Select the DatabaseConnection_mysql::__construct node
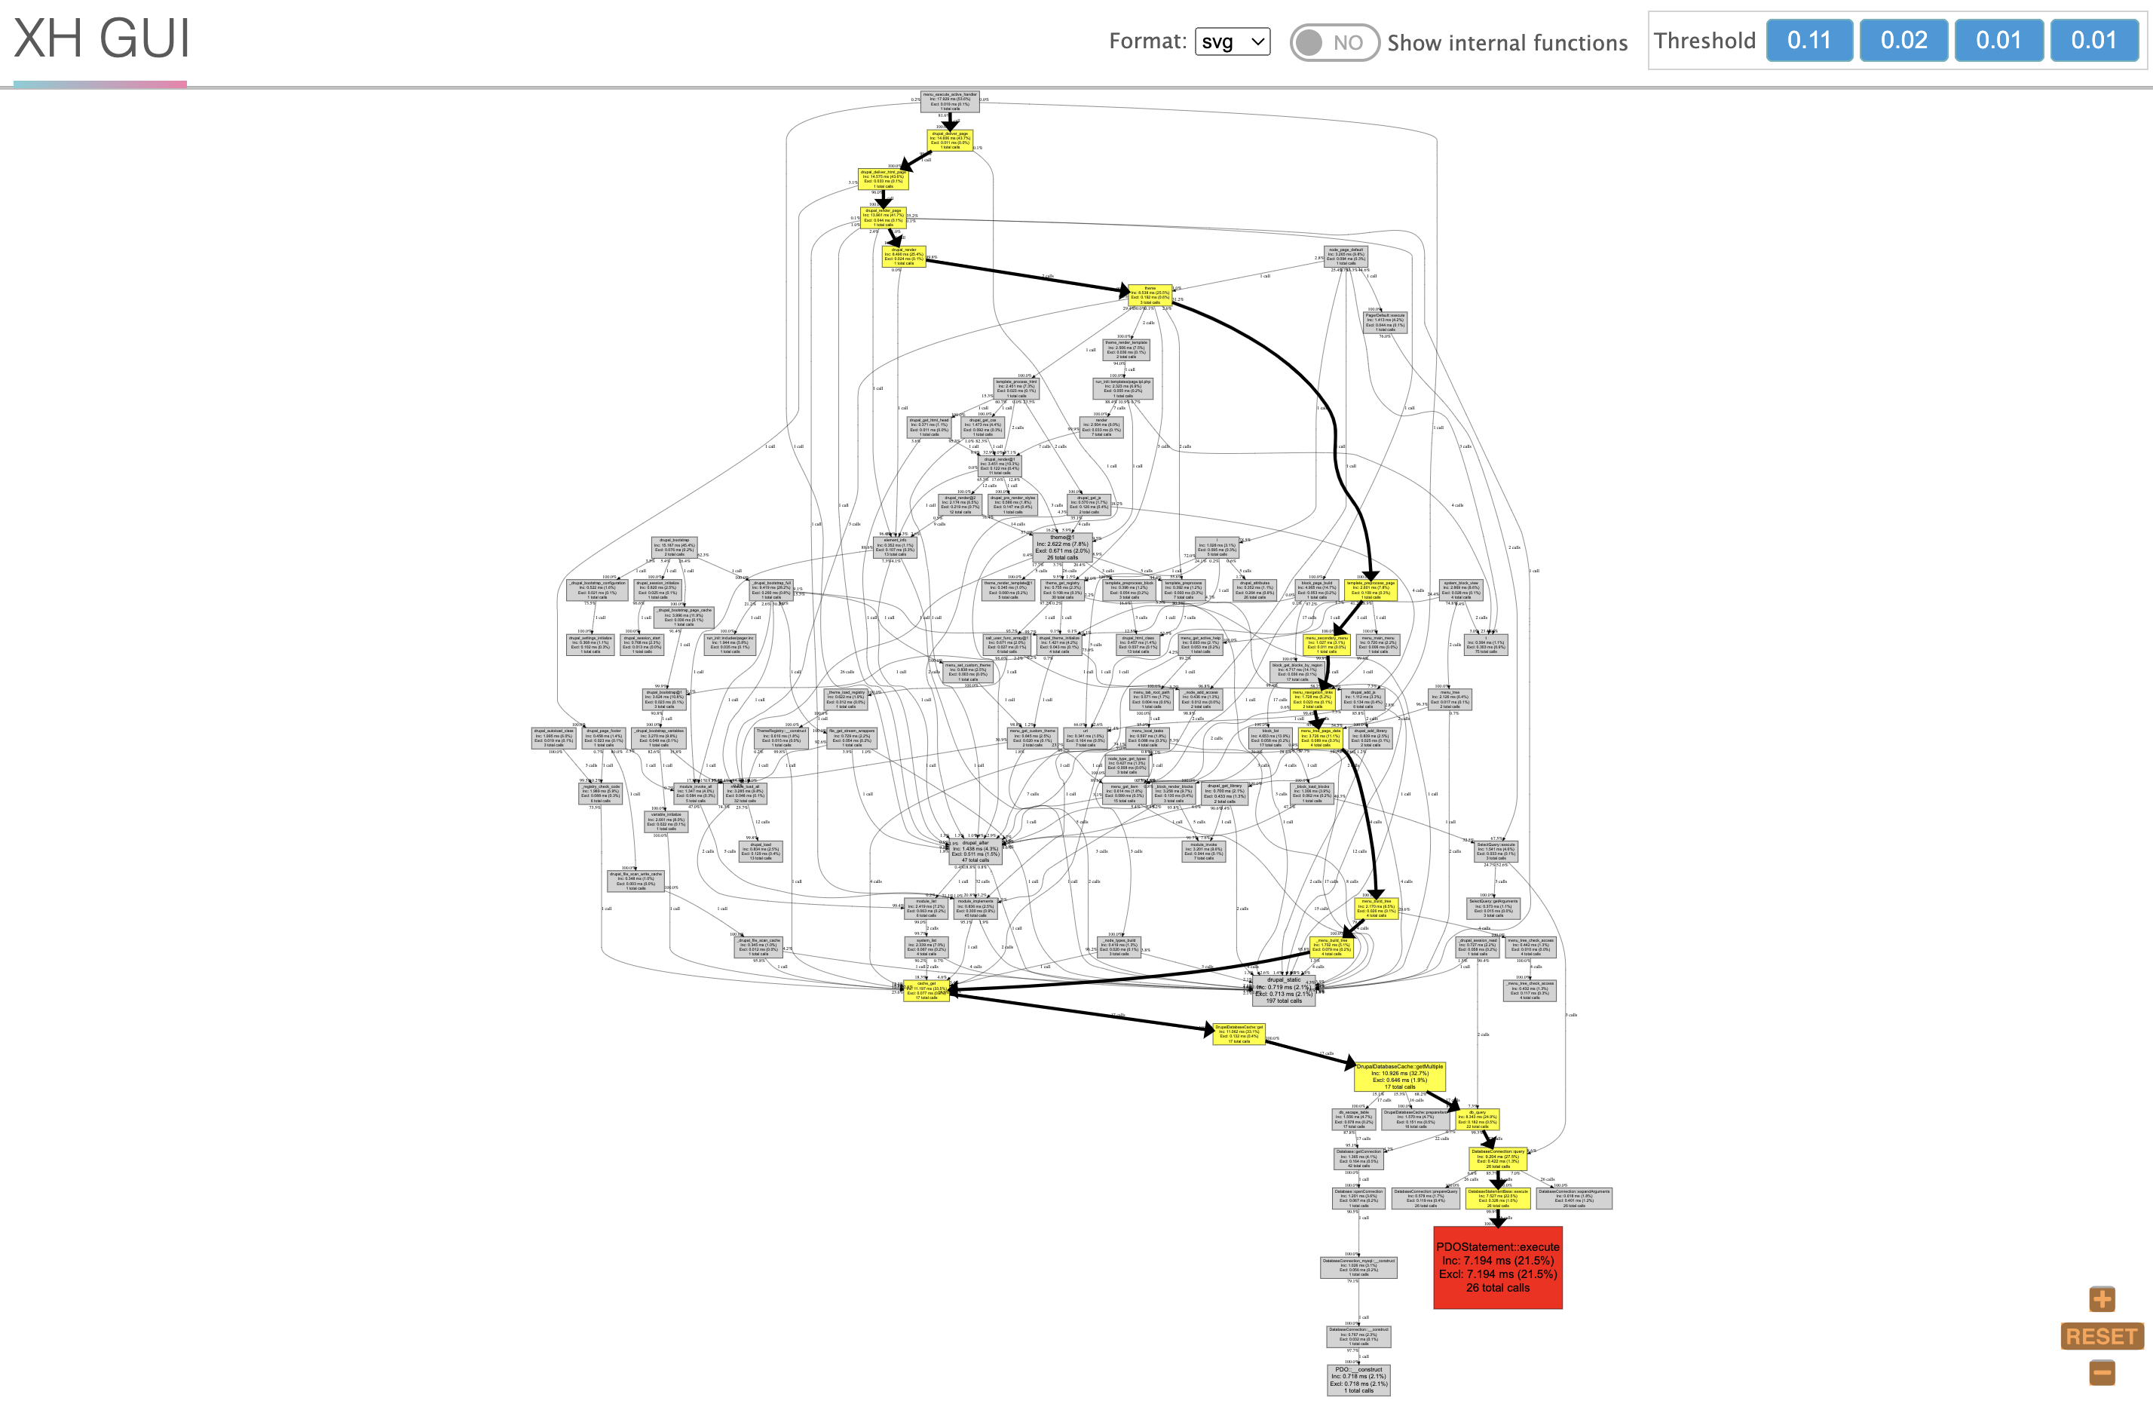Screen dimensions: 2153x1416 [1358, 1267]
